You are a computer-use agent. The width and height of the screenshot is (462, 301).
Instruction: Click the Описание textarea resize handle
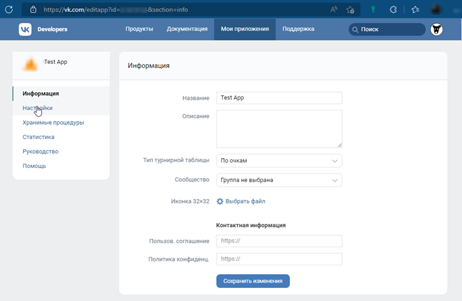point(340,145)
